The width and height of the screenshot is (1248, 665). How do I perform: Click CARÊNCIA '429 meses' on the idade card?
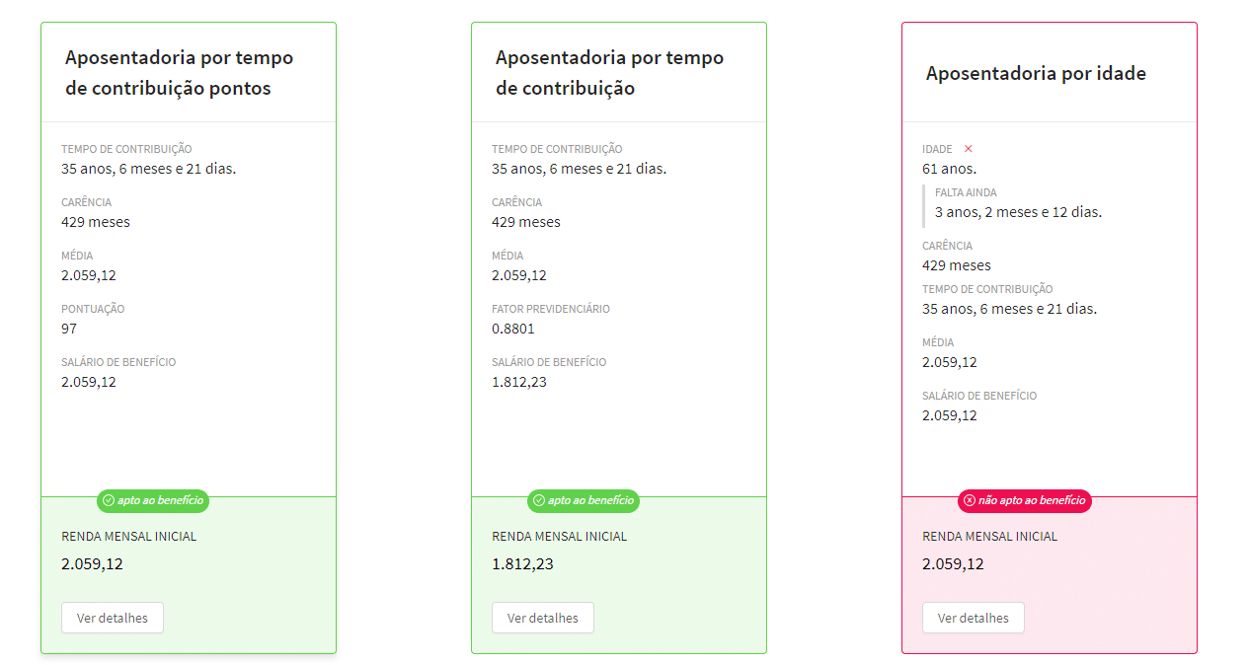[956, 264]
